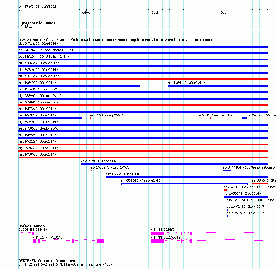Select the esv24100 (Conrad2009) red block
Screen dimensions: 277x269
[x=225, y=190]
